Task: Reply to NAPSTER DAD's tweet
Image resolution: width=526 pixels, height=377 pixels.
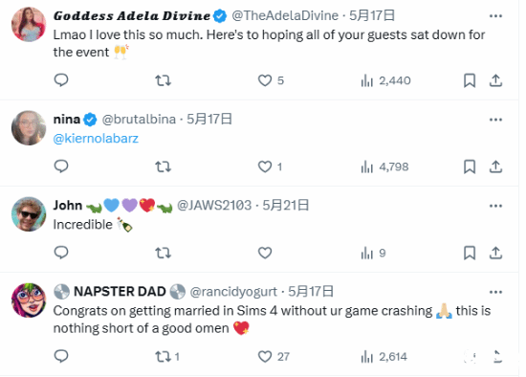Action: 61,356
